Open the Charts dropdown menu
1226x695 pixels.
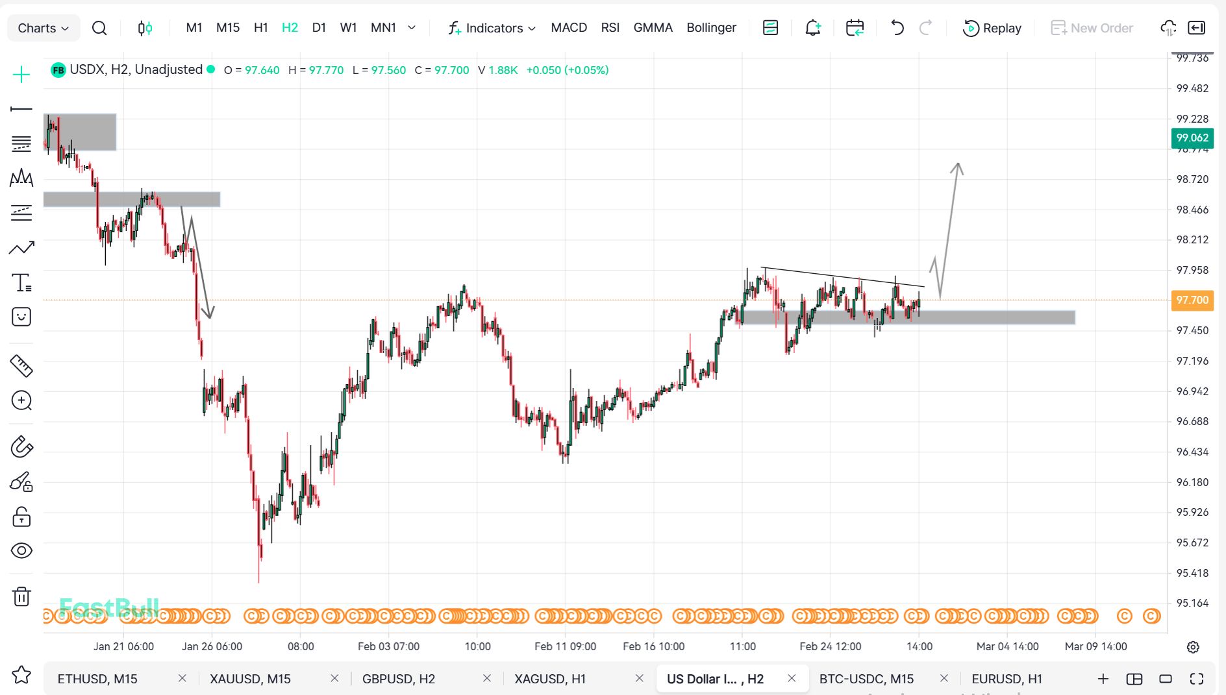(43, 28)
